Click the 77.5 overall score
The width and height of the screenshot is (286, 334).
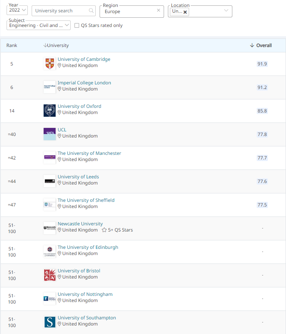click(x=262, y=205)
